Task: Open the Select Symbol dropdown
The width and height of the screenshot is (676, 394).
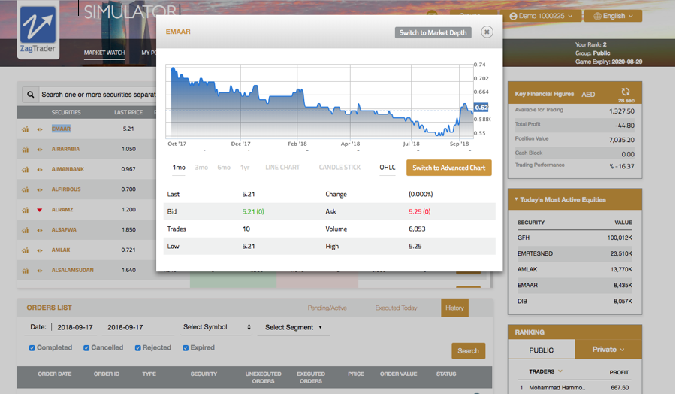Action: tap(217, 327)
